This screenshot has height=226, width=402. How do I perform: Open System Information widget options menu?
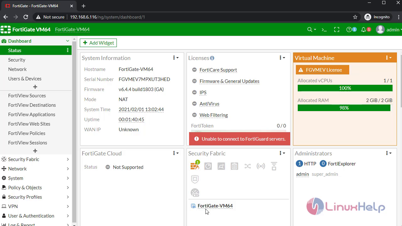click(x=176, y=58)
